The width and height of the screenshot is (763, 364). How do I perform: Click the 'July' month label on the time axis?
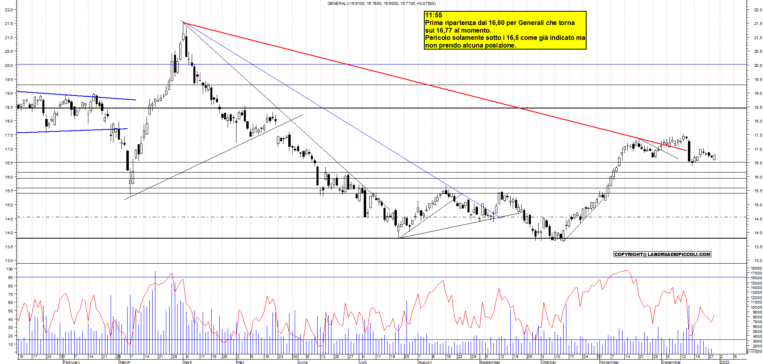click(363, 362)
